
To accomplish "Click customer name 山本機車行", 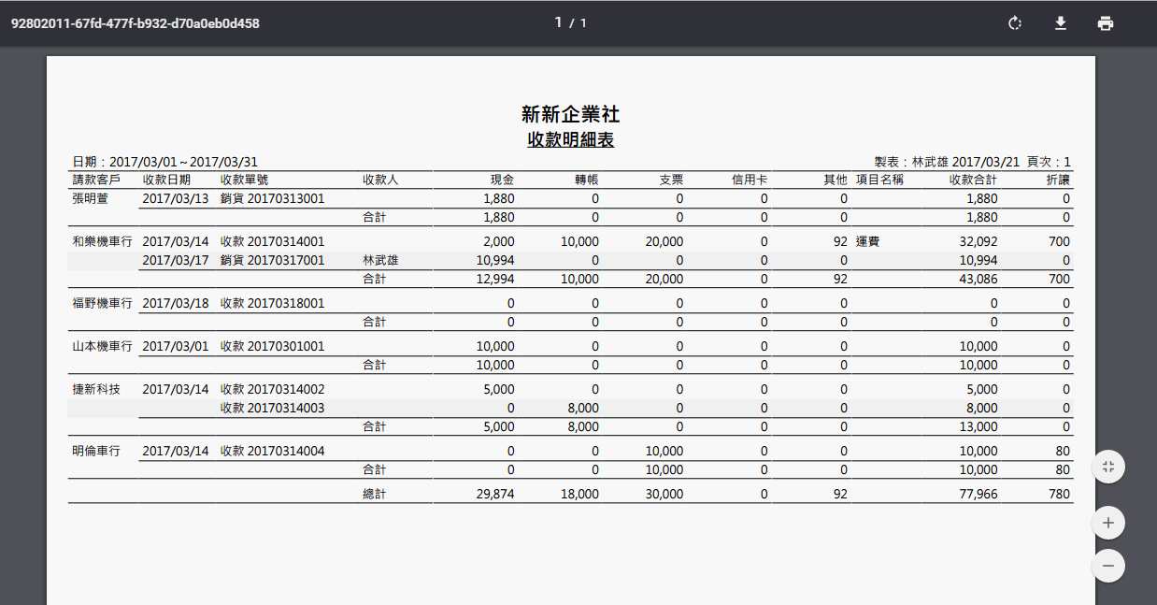I will coord(102,346).
